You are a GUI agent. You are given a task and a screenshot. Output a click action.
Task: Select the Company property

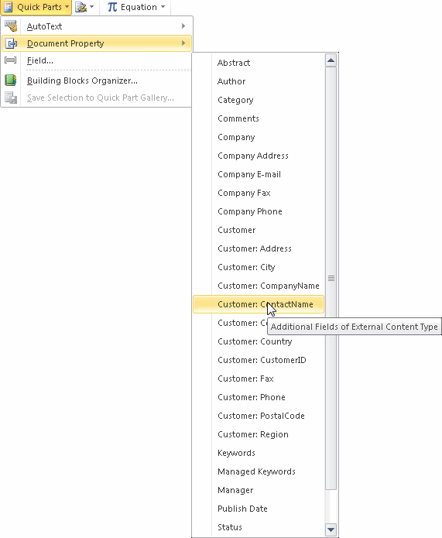(259, 137)
